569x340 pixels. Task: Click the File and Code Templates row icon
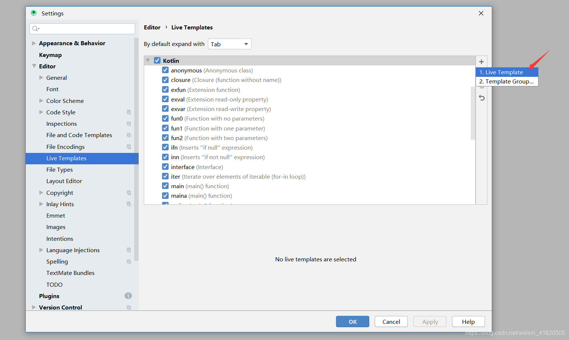[129, 135]
